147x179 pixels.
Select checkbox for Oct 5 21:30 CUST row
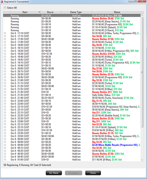pos(5,92)
